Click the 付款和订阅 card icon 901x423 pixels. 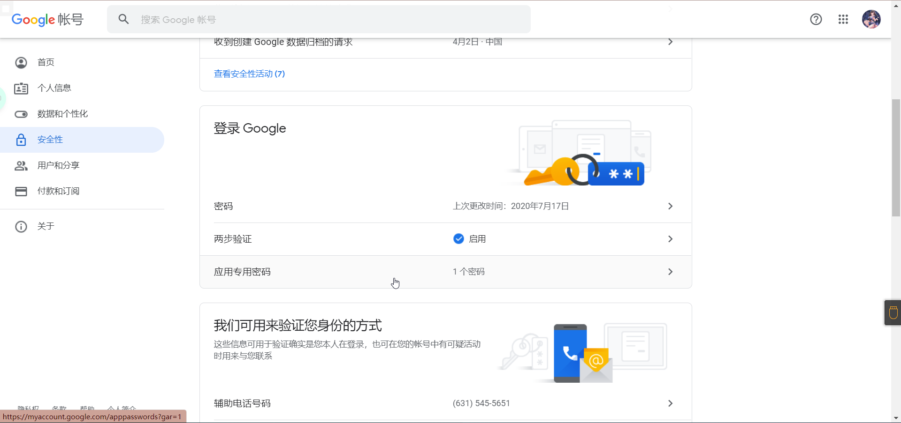point(21,191)
